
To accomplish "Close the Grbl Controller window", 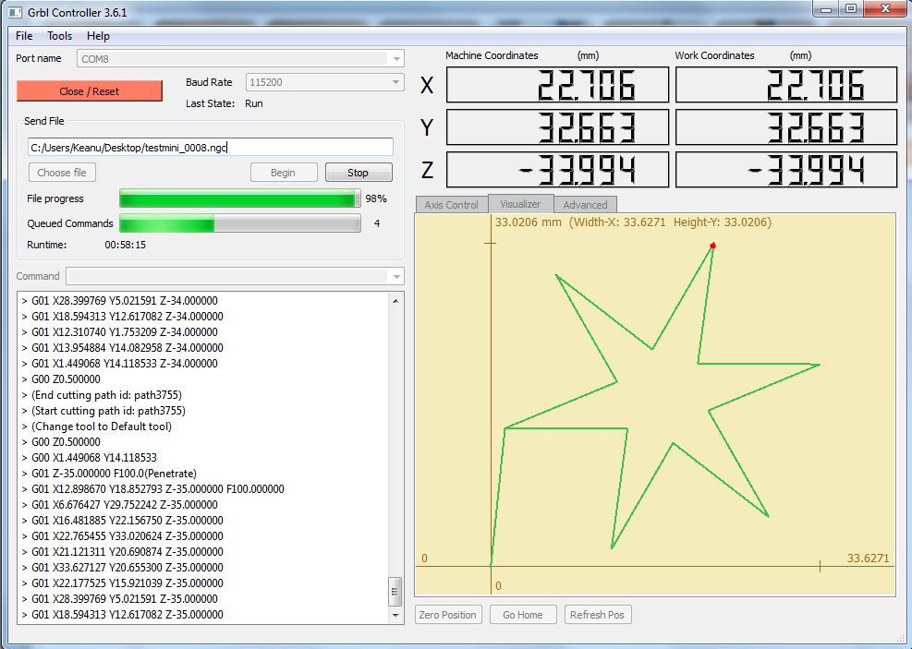I will pyautogui.click(x=885, y=8).
